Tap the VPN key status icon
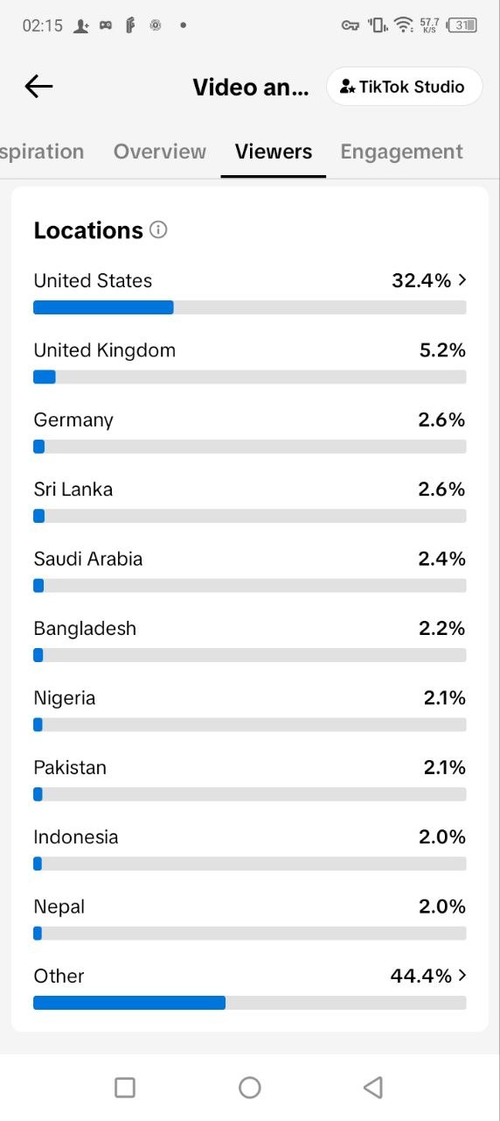This screenshot has height=1121, width=500. point(351,25)
